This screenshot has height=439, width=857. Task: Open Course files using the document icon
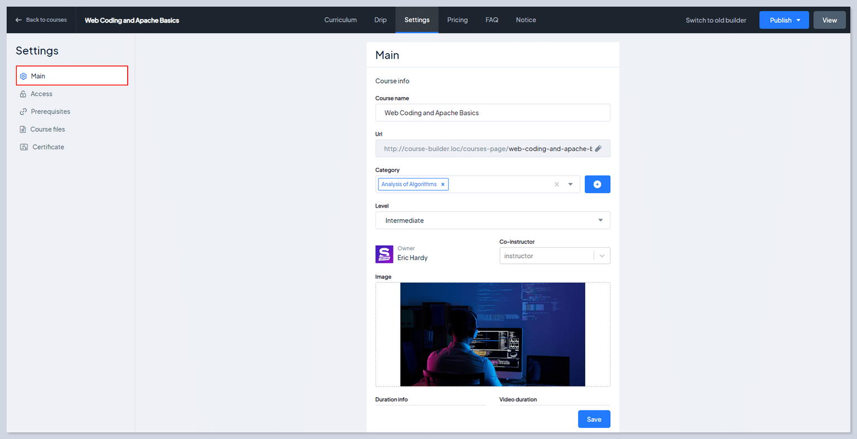(x=23, y=129)
